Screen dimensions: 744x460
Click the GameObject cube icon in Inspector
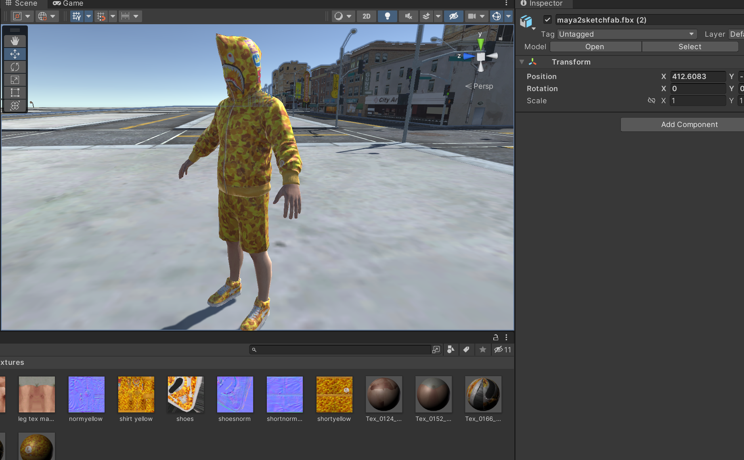pos(526,21)
